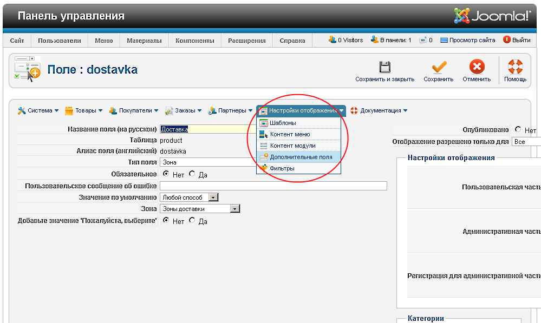Select Нет for Обязательное
The height and width of the screenshot is (323, 541).
(x=166, y=174)
